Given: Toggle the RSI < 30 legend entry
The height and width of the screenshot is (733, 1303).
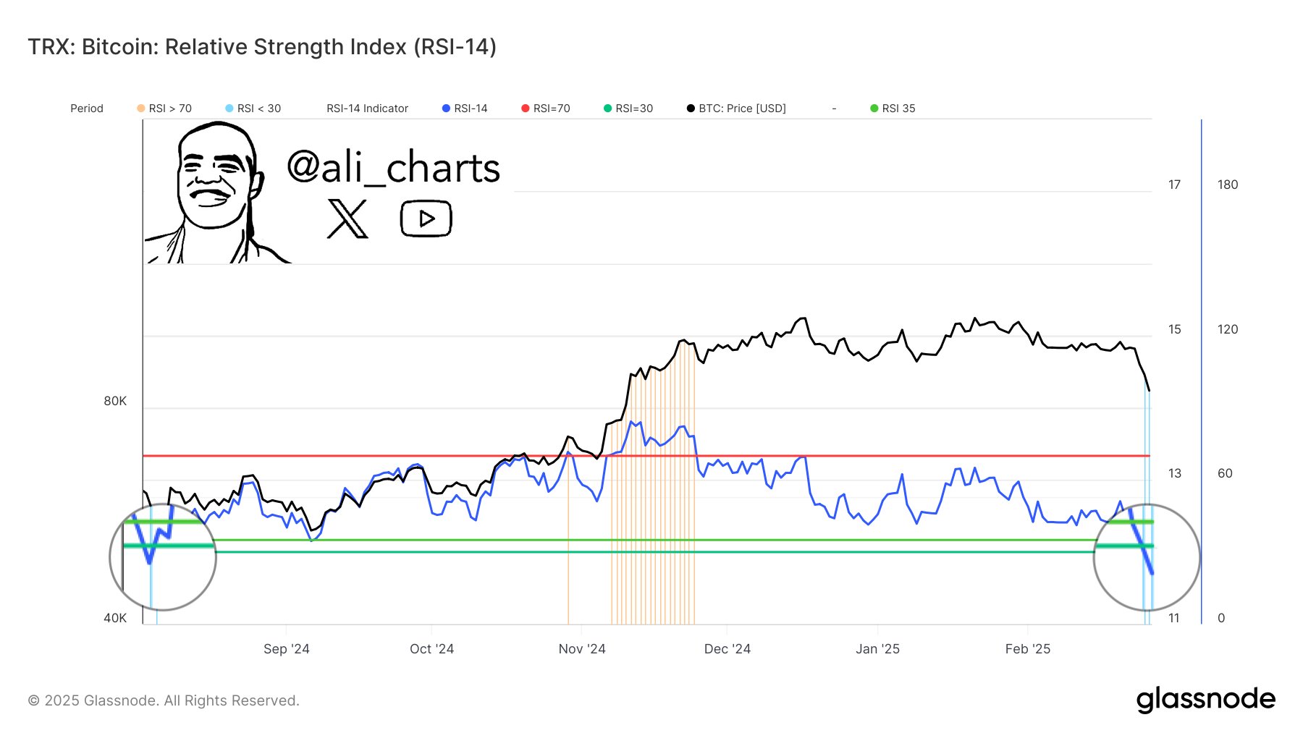Looking at the screenshot, I should [x=253, y=109].
